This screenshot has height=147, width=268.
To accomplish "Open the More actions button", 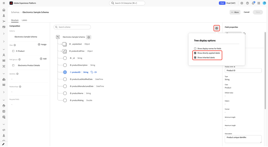I will (235, 12).
